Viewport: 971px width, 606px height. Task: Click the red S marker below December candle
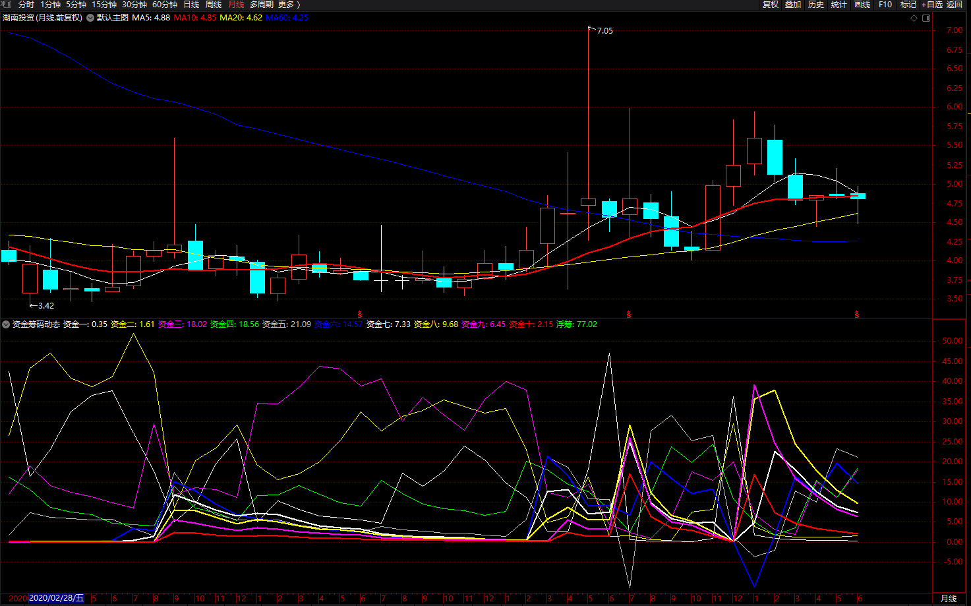[360, 315]
